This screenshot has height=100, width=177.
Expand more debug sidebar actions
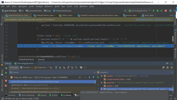click(6, 91)
